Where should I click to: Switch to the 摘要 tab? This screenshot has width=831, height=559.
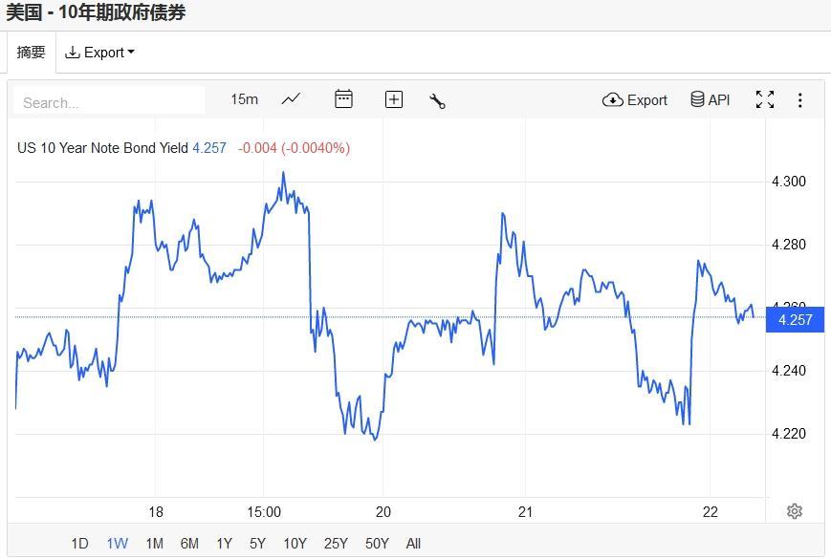(x=32, y=53)
